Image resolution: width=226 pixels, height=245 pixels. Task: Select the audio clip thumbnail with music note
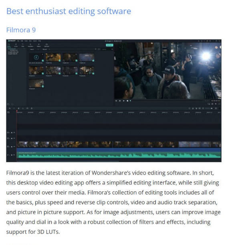point(36,57)
